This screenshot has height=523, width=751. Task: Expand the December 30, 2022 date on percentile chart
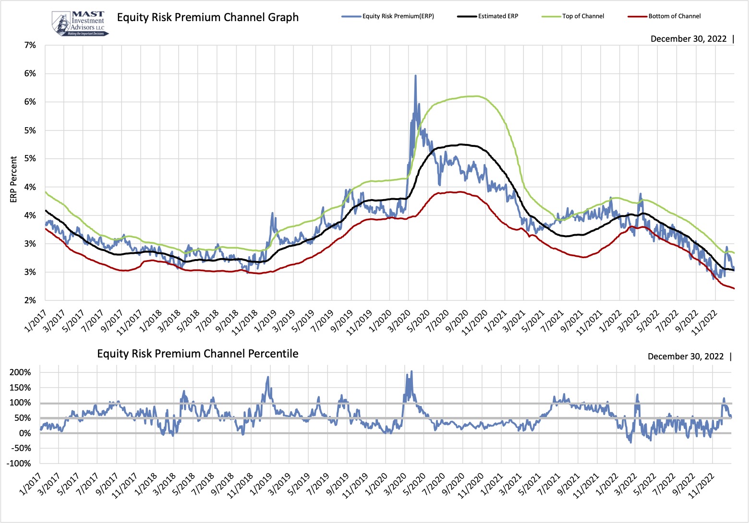coord(686,356)
